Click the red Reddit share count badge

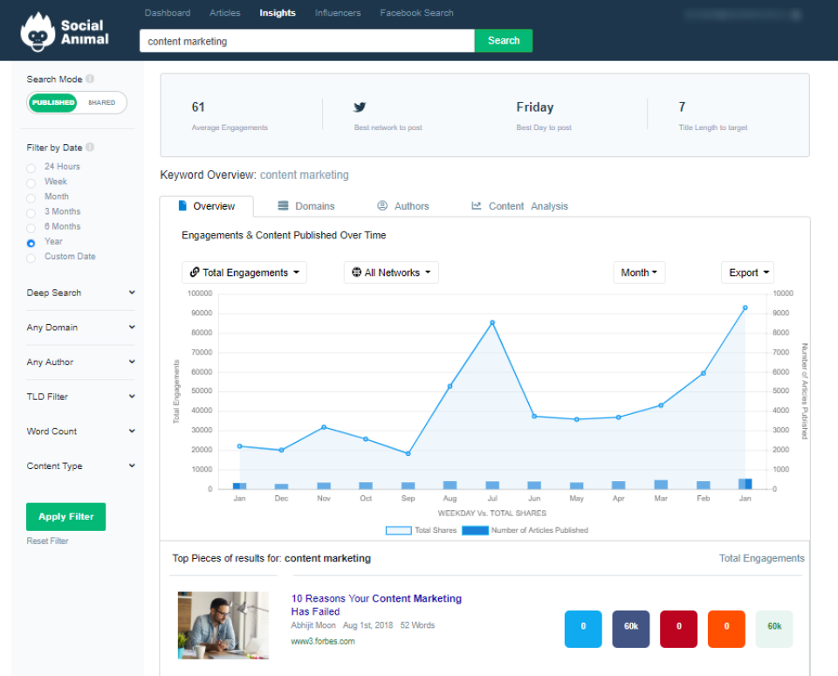click(678, 628)
